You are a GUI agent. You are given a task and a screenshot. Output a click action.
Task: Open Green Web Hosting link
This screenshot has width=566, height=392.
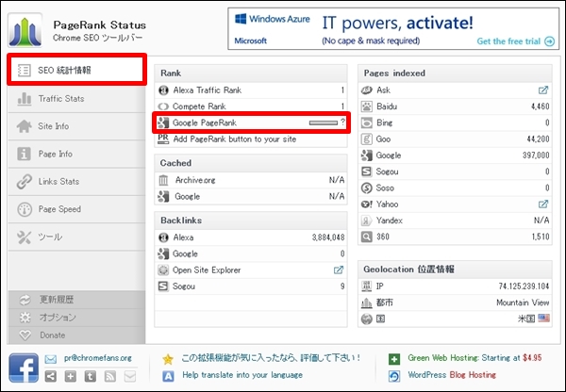click(x=474, y=358)
